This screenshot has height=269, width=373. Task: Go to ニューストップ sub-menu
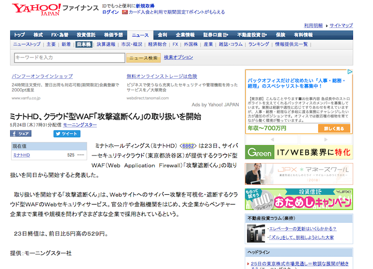pyautogui.click(x=27, y=44)
